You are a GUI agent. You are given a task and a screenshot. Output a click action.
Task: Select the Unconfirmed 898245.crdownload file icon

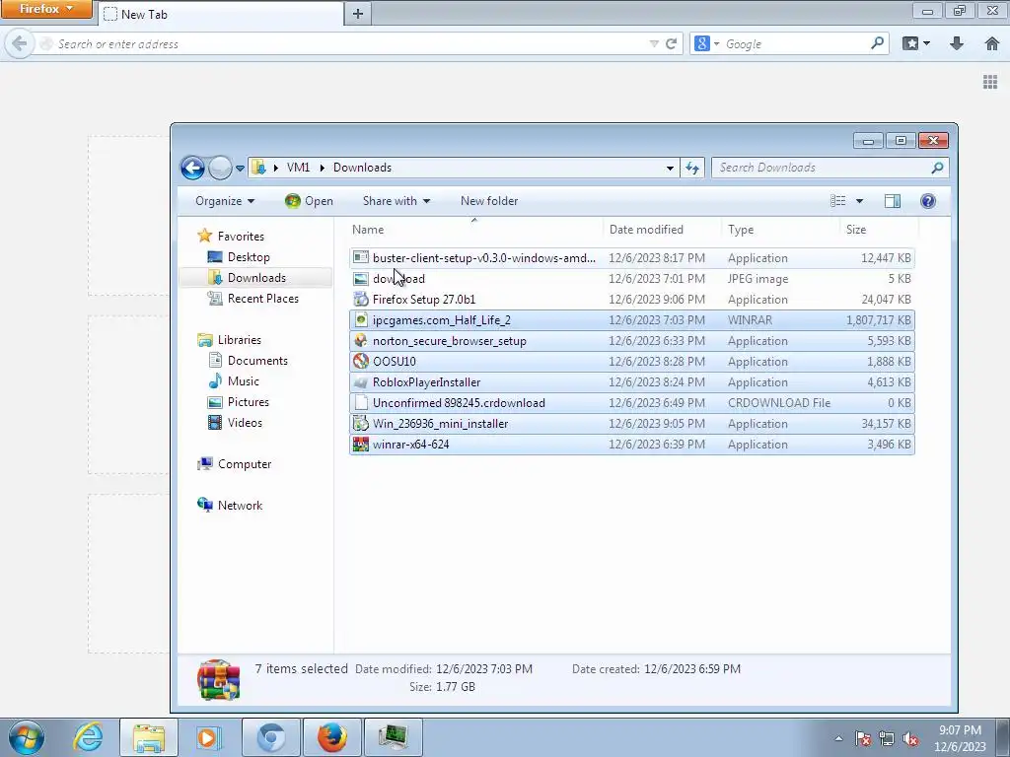click(x=361, y=403)
